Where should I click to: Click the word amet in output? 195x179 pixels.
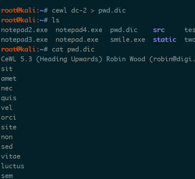click(x=9, y=79)
